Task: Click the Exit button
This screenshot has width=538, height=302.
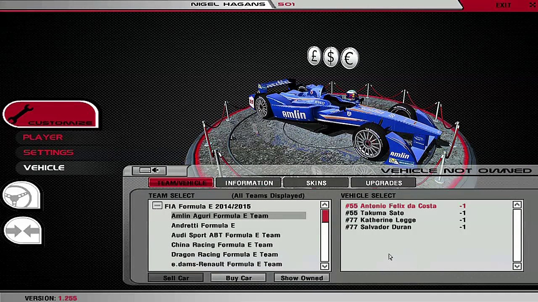Action: pyautogui.click(x=503, y=5)
